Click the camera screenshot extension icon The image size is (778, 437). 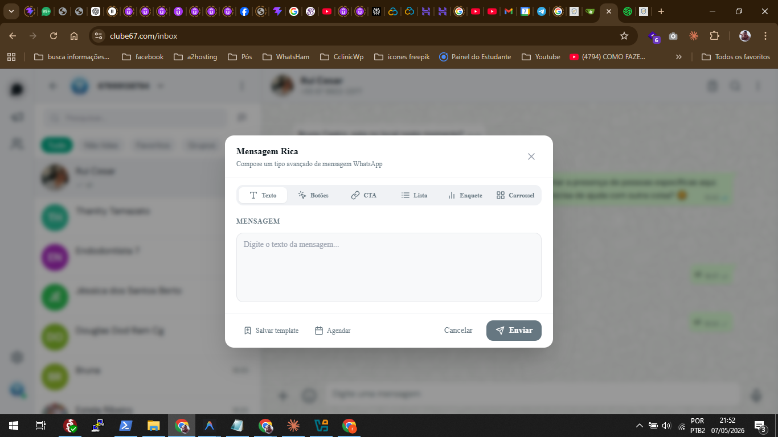tap(673, 36)
